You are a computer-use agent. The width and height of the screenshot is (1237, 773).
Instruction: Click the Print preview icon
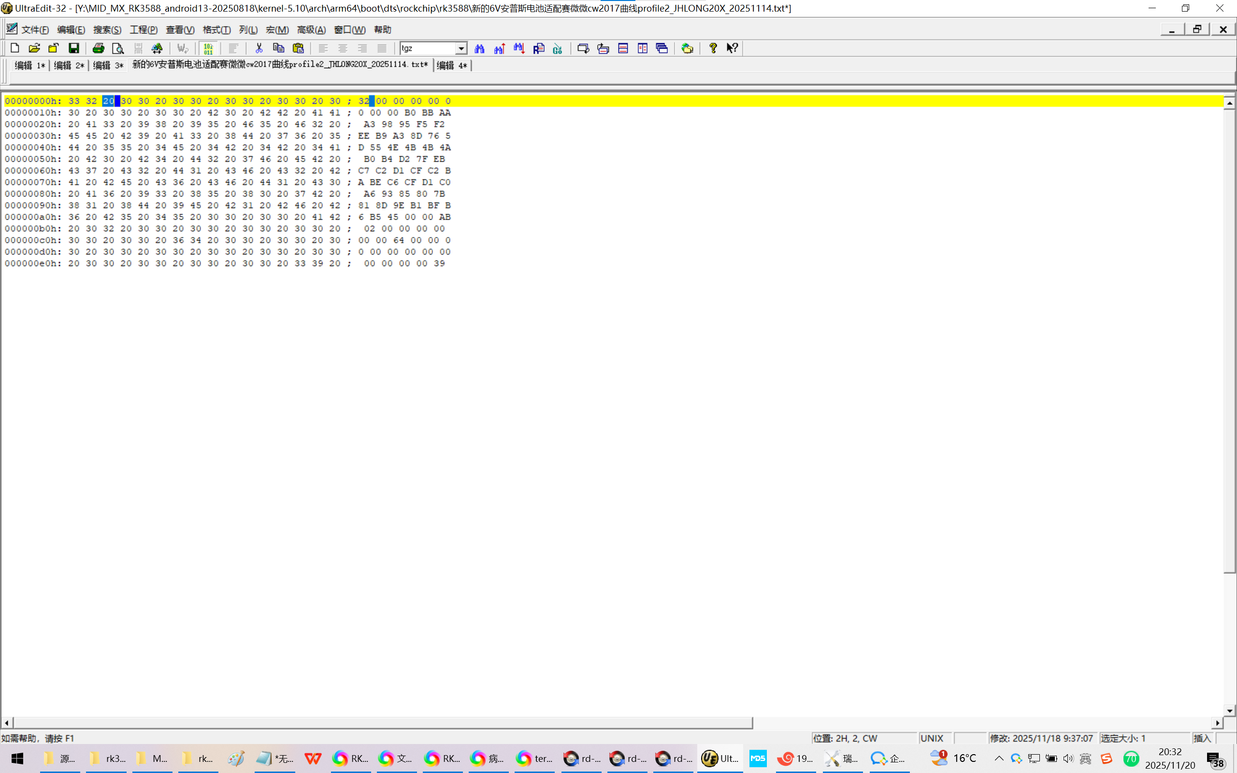[118, 48]
